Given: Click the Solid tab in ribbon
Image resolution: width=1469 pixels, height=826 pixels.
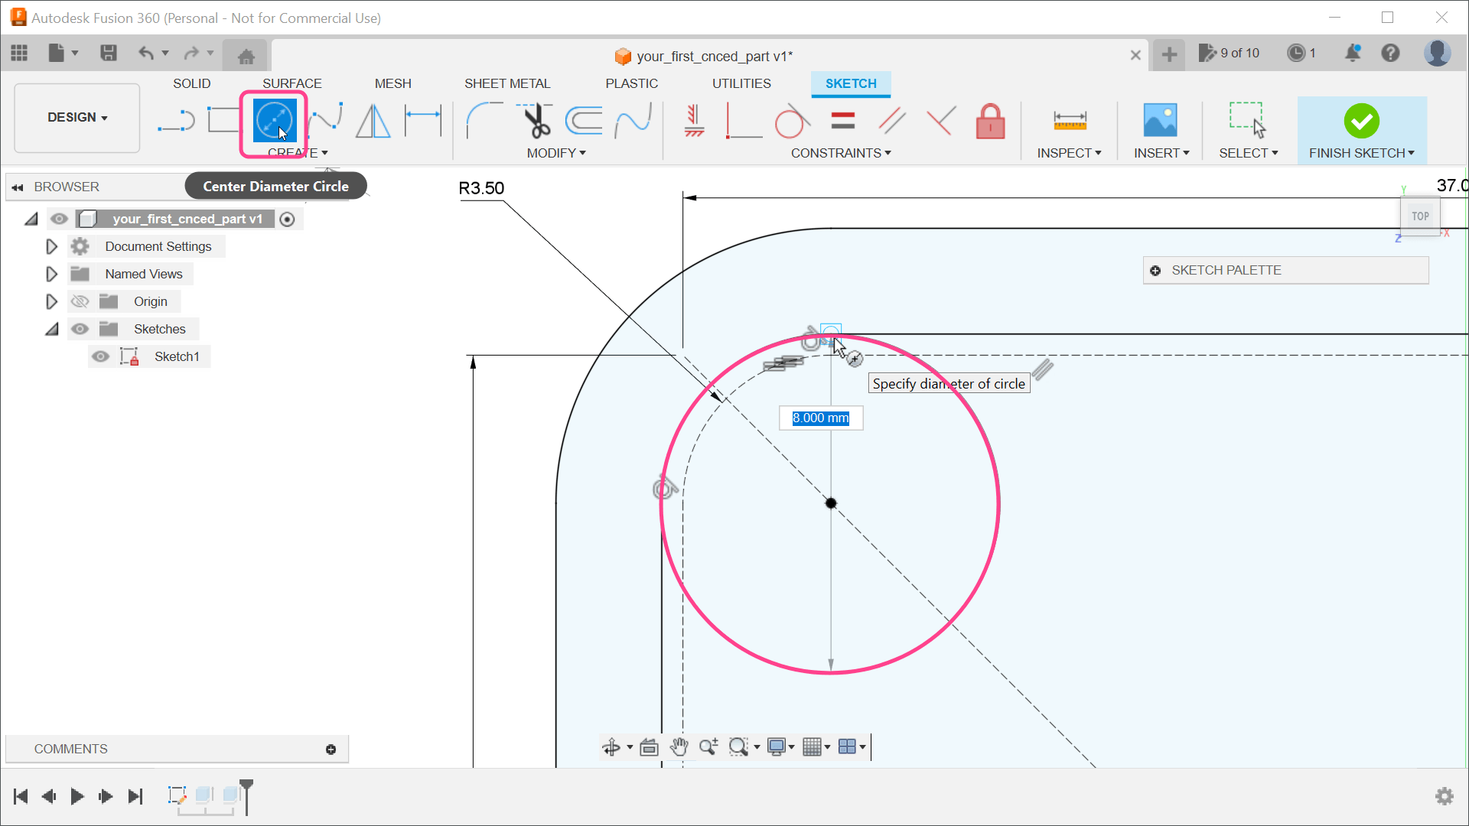Looking at the screenshot, I should (192, 83).
